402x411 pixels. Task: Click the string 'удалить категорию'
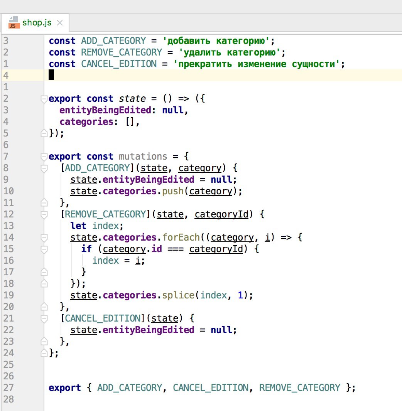pos(230,53)
